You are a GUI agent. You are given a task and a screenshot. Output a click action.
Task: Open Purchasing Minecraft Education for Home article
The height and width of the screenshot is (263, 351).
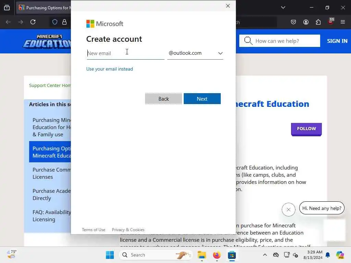pyautogui.click(x=52, y=127)
